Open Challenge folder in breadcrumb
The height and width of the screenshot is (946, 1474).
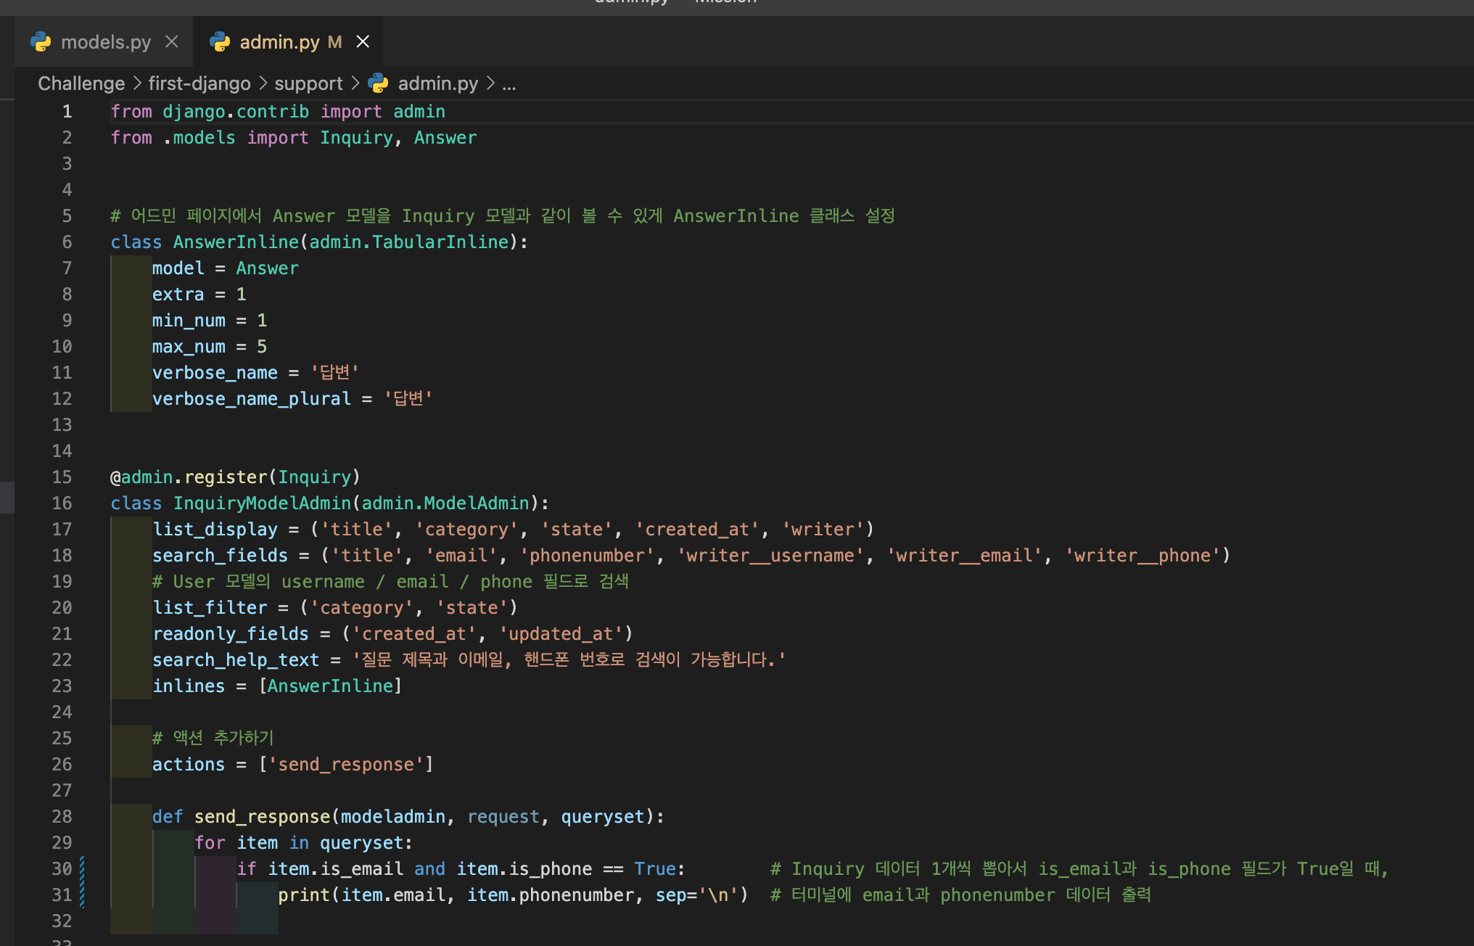pos(81,83)
